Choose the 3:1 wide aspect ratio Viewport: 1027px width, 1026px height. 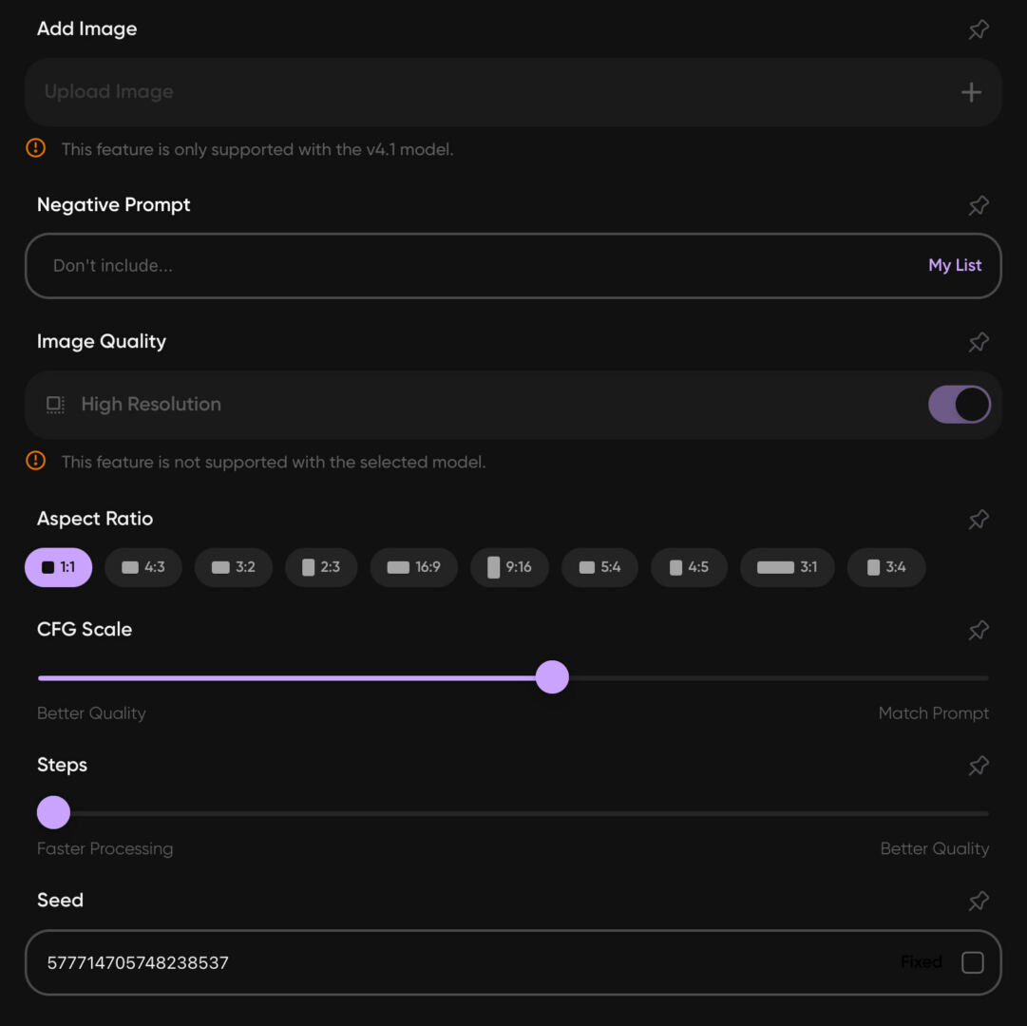[x=787, y=567]
